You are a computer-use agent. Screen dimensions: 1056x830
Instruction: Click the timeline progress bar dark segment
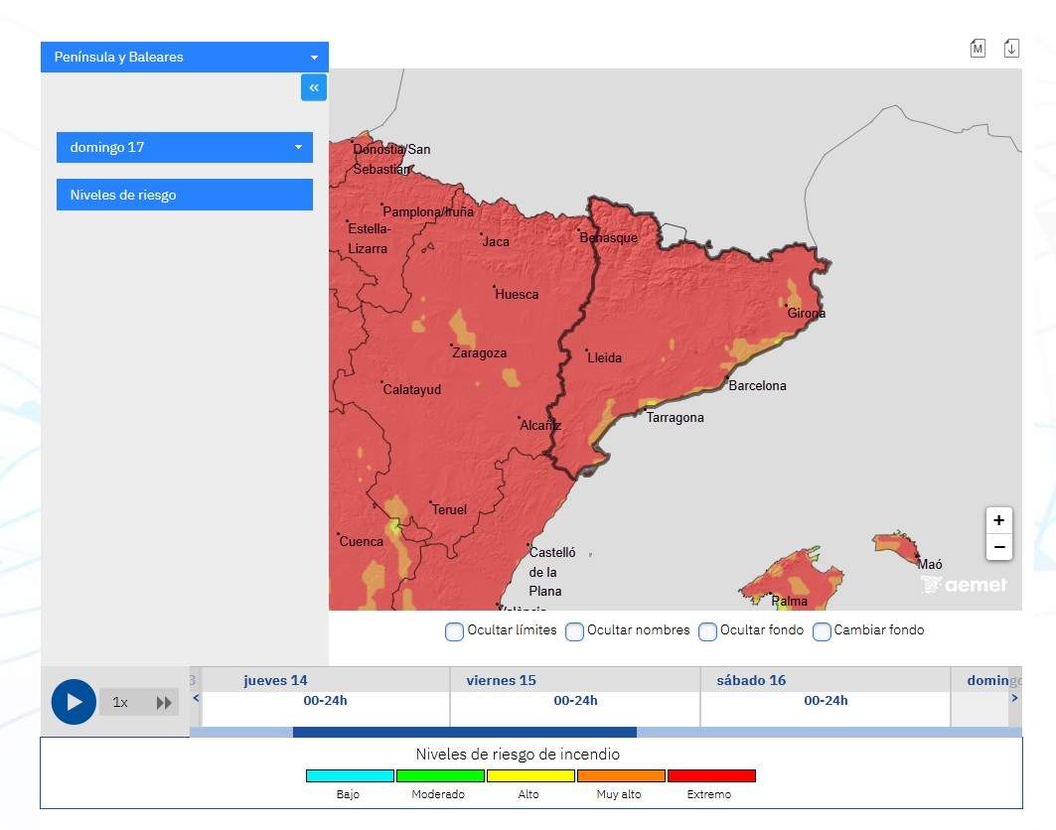click(x=465, y=733)
